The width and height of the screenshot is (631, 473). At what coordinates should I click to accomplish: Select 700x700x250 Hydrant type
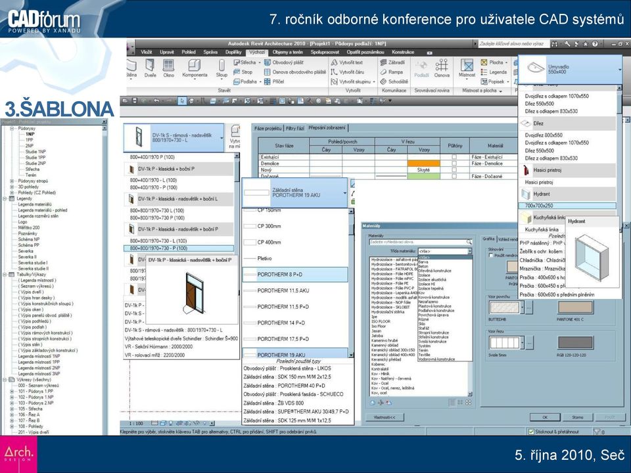567,206
